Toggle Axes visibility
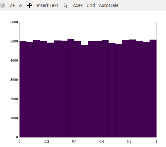Screen dimensions: 166x147 pyautogui.click(x=78, y=5)
